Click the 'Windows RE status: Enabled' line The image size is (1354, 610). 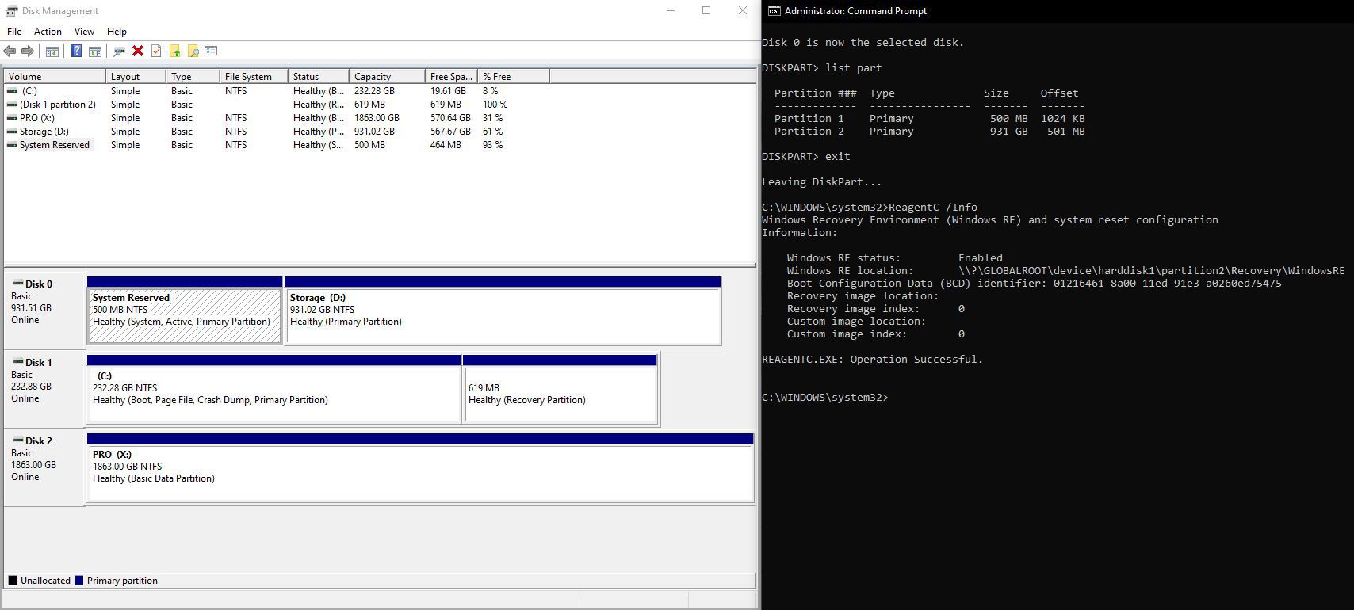895,258
